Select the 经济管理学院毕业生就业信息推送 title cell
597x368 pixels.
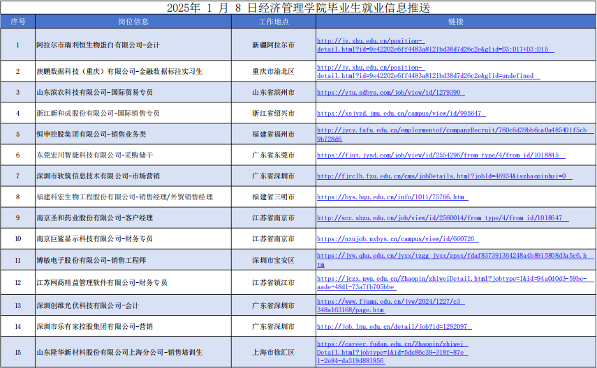point(298,8)
